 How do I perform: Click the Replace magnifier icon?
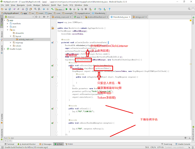(39, 9)
